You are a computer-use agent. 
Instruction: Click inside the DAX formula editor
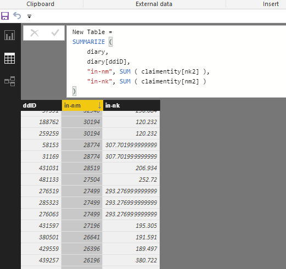click(176, 61)
